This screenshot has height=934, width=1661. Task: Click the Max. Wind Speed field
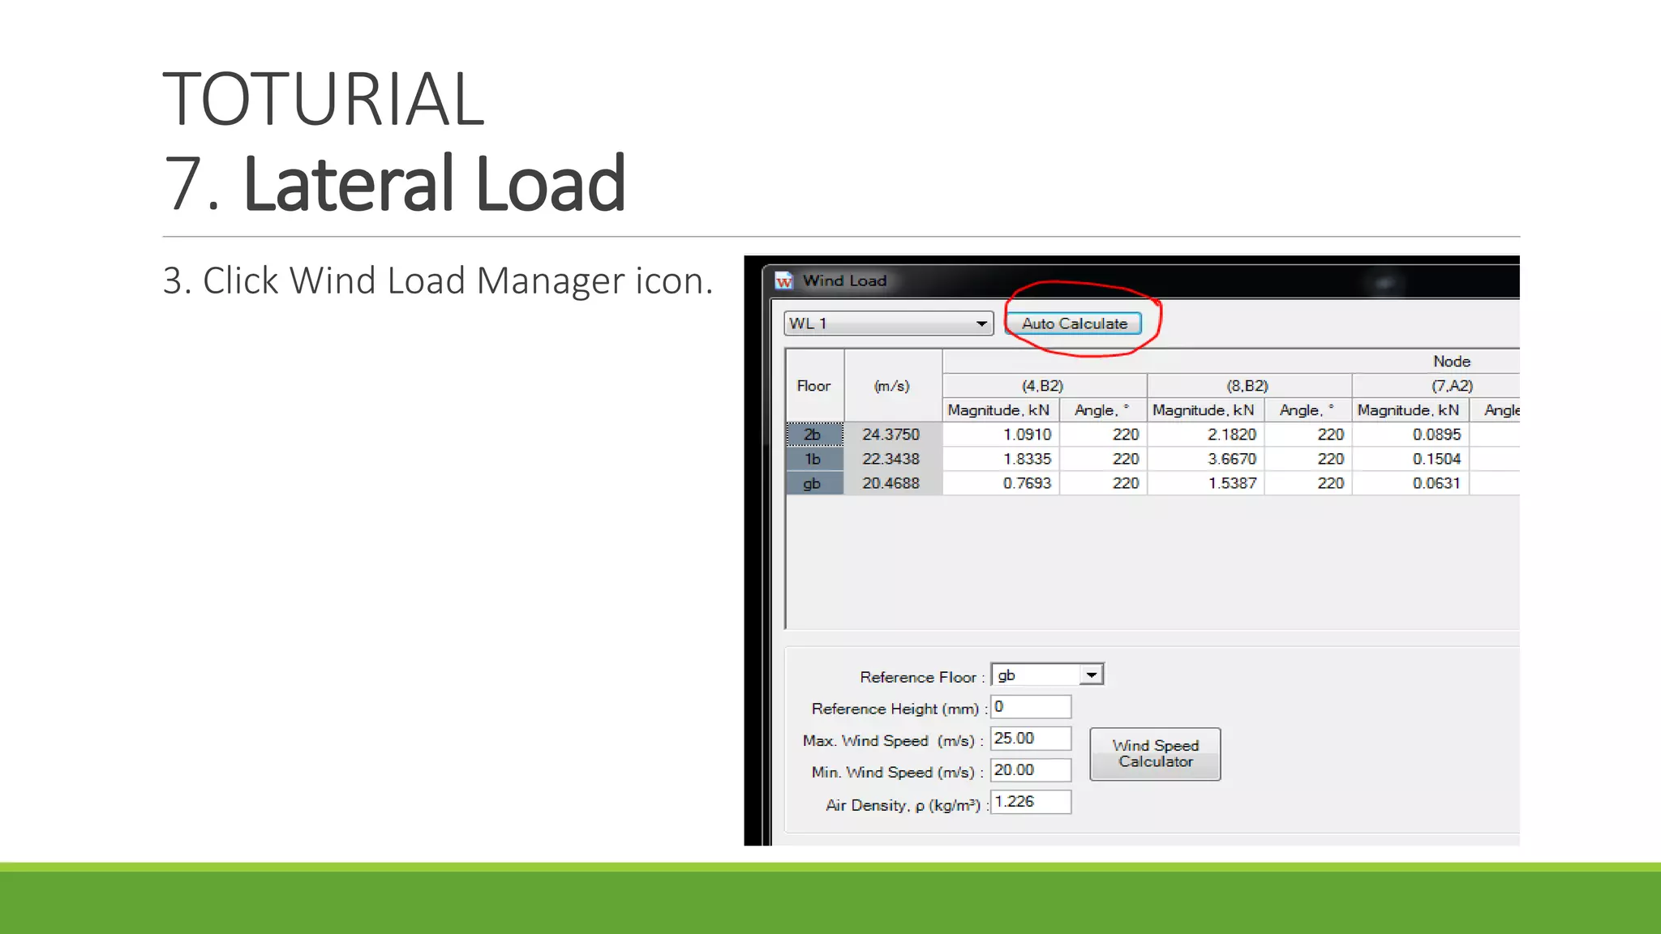(x=1030, y=739)
